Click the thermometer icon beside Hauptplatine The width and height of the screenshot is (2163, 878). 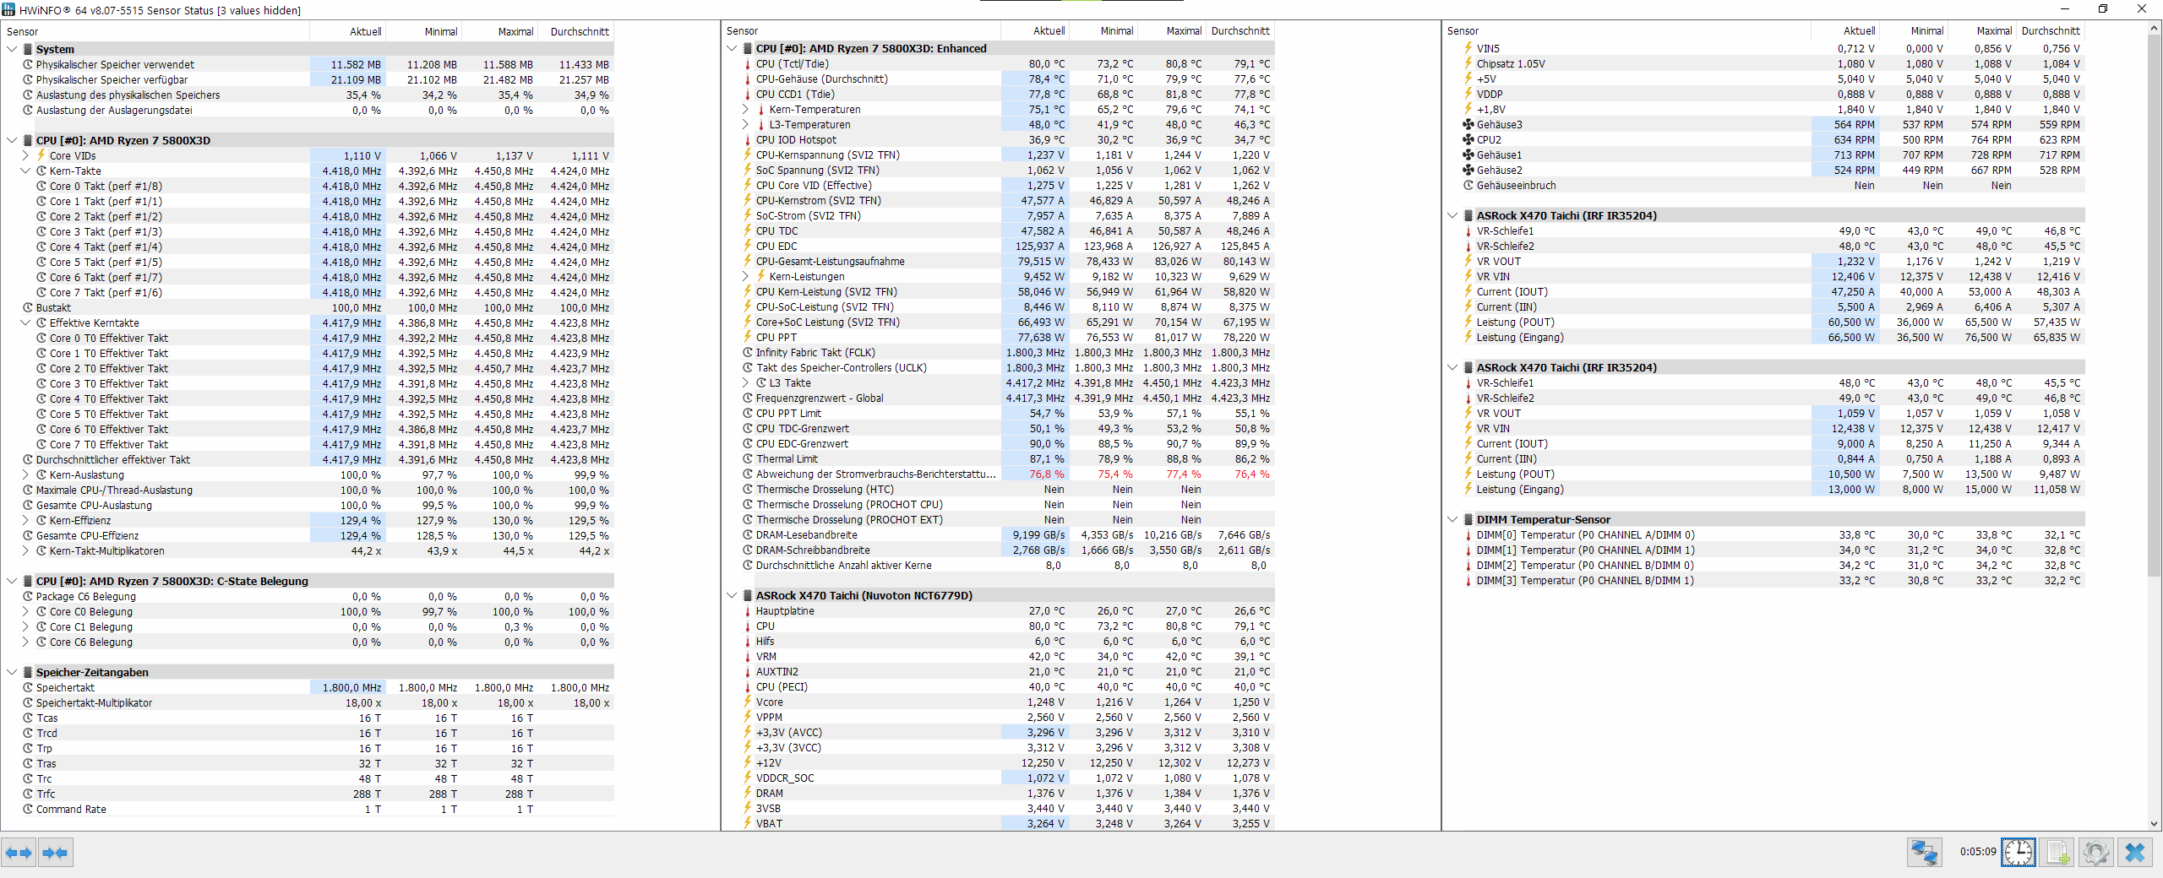pos(748,611)
